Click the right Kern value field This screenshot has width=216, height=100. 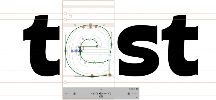click(135, 94)
